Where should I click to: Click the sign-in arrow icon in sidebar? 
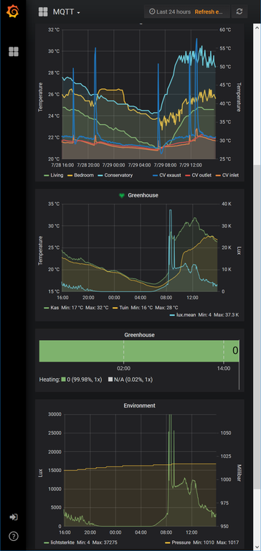14,517
